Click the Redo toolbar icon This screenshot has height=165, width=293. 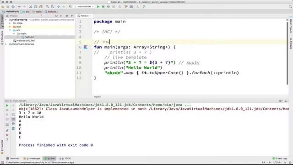[x=24, y=7]
